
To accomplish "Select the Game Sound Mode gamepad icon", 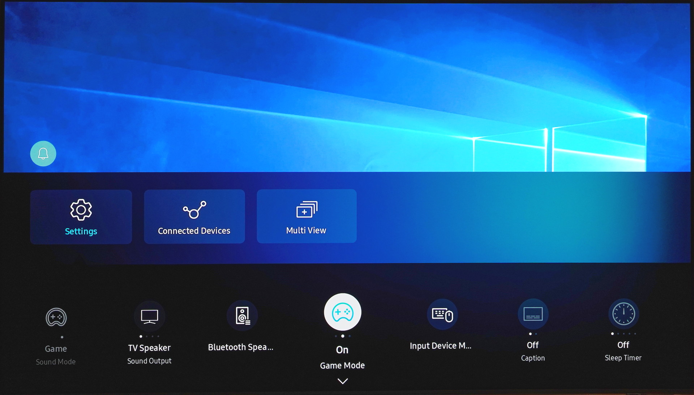I will point(56,317).
